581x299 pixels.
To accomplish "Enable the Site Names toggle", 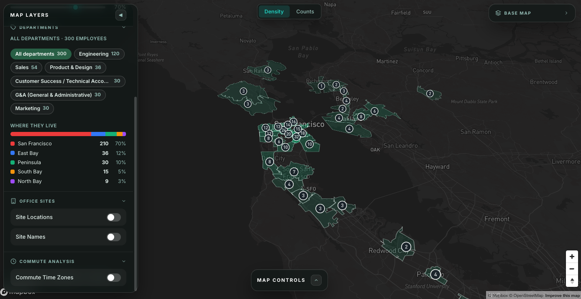I will point(114,237).
